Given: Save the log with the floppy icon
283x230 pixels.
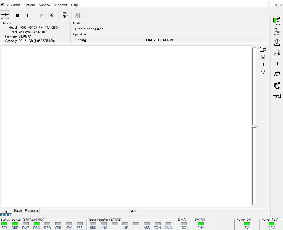Looking at the screenshot, I should (263, 57).
